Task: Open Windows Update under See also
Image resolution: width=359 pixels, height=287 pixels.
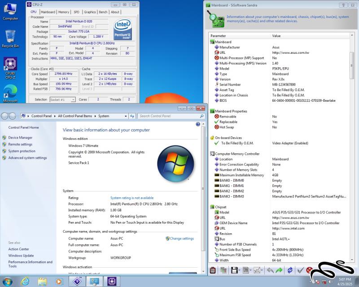Action: 21,256
